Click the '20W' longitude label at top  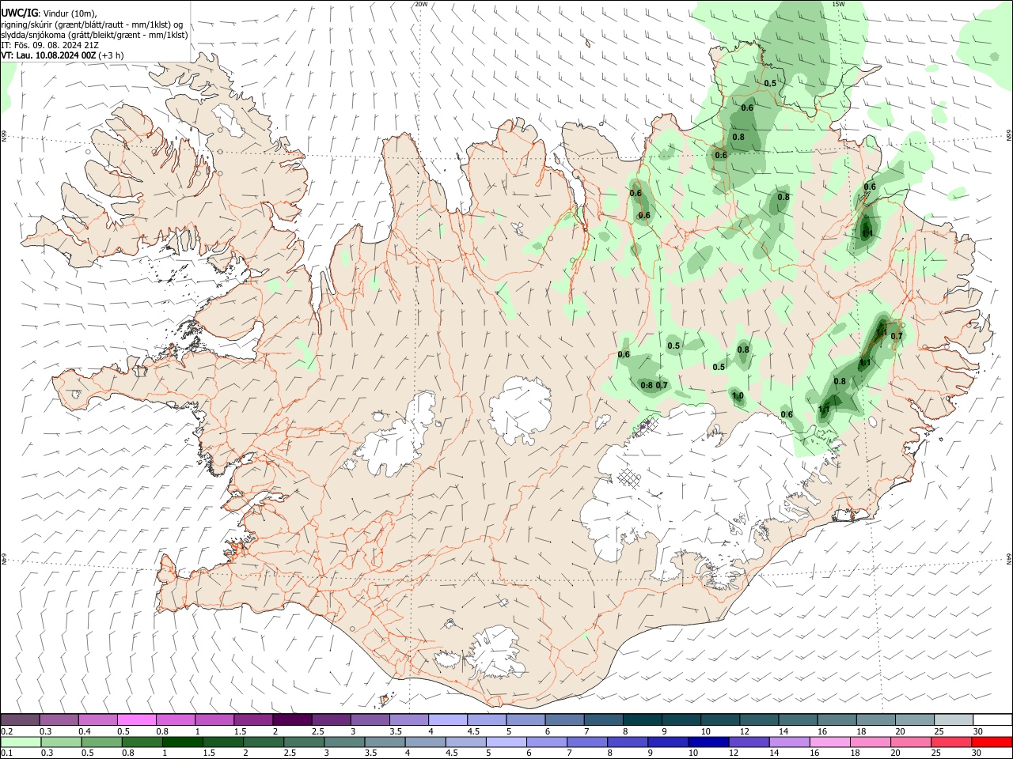tap(421, 4)
